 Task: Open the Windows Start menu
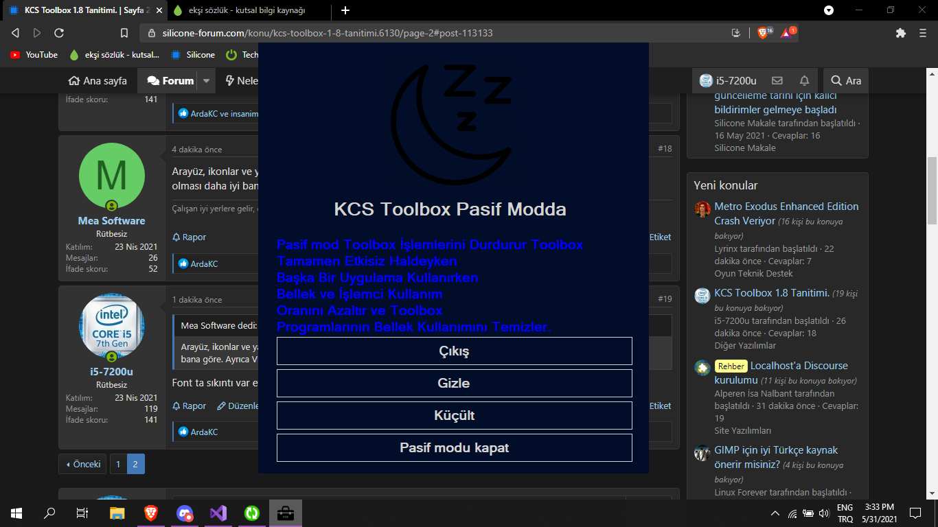(16, 513)
